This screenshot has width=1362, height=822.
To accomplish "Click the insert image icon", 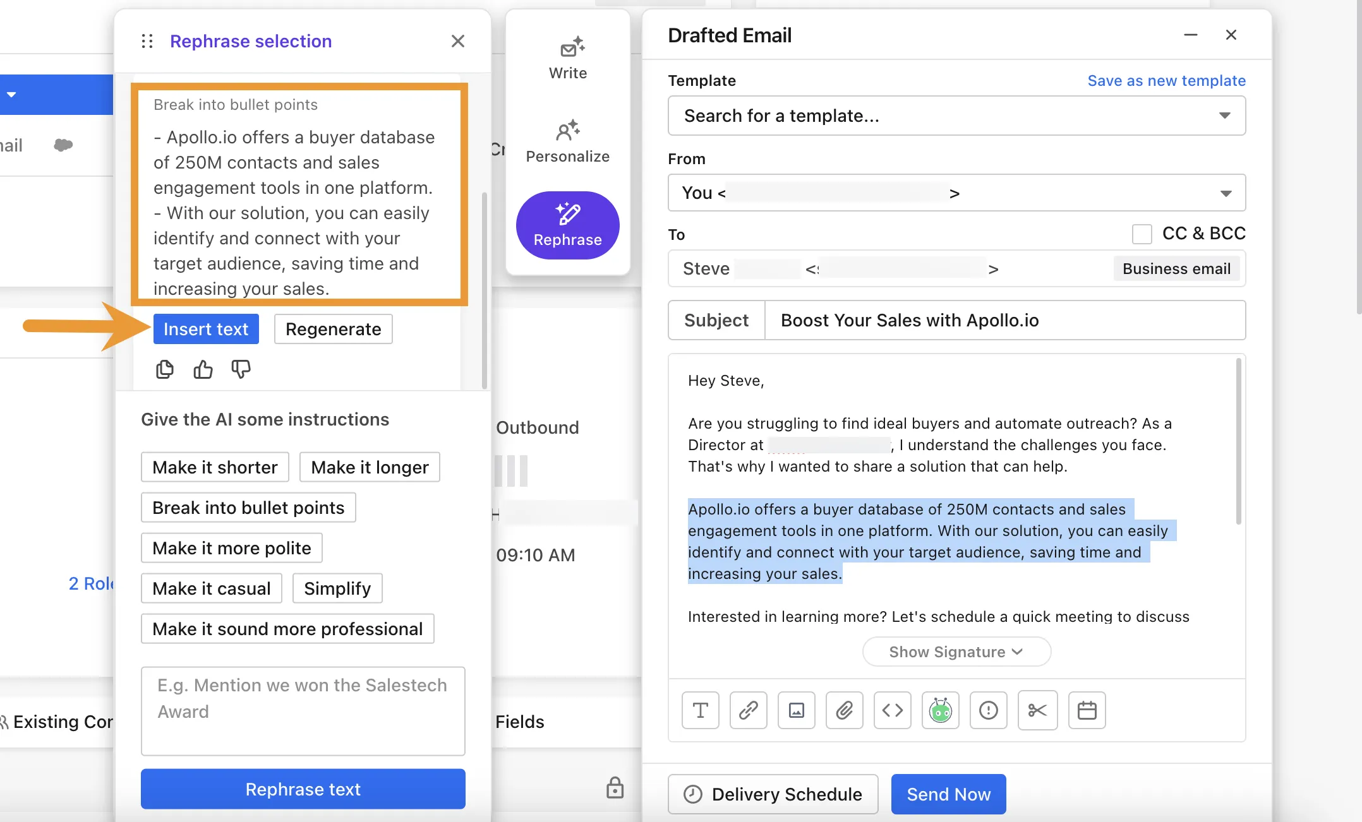I will (x=796, y=710).
